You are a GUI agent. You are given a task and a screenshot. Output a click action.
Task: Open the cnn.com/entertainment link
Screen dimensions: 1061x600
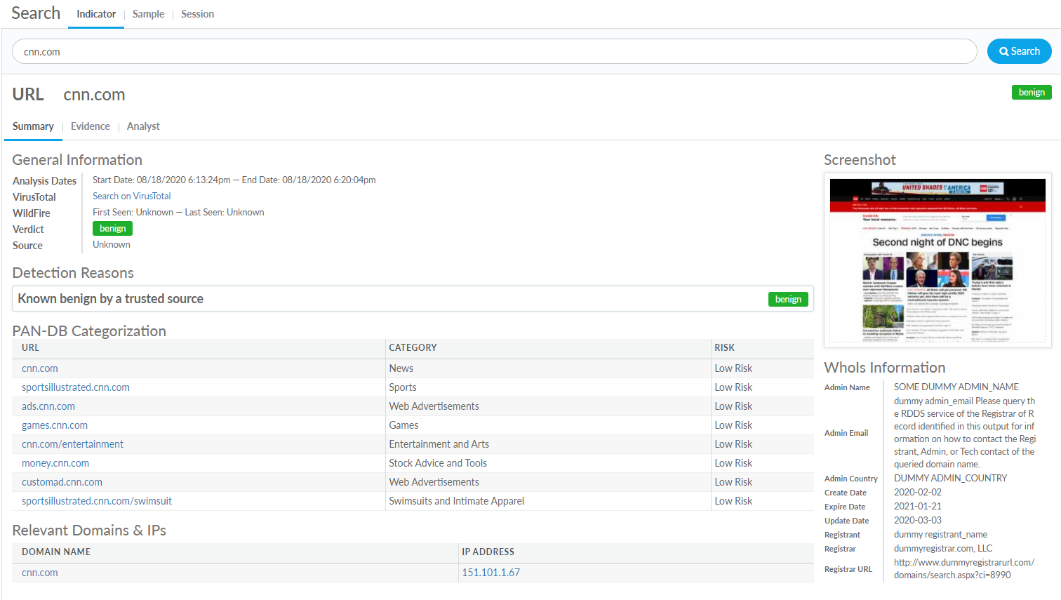(72, 444)
